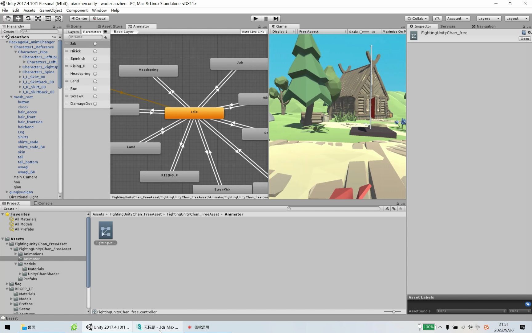Enable the Run parameter checkbox
Screen dimensions: 532x333
[95, 88]
